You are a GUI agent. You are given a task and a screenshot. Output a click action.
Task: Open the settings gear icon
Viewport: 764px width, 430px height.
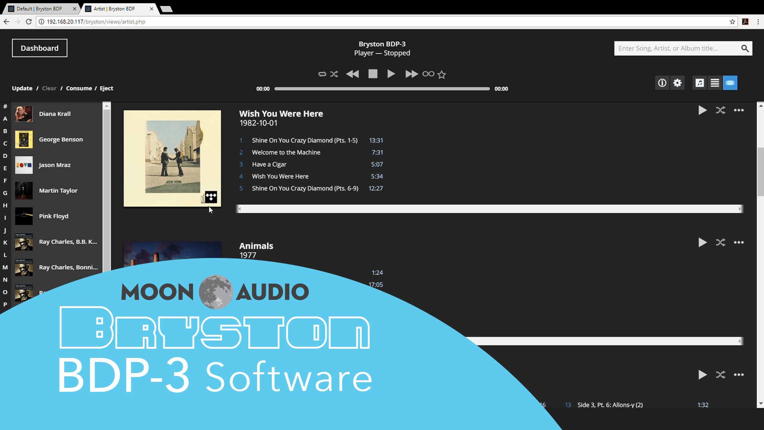click(677, 83)
